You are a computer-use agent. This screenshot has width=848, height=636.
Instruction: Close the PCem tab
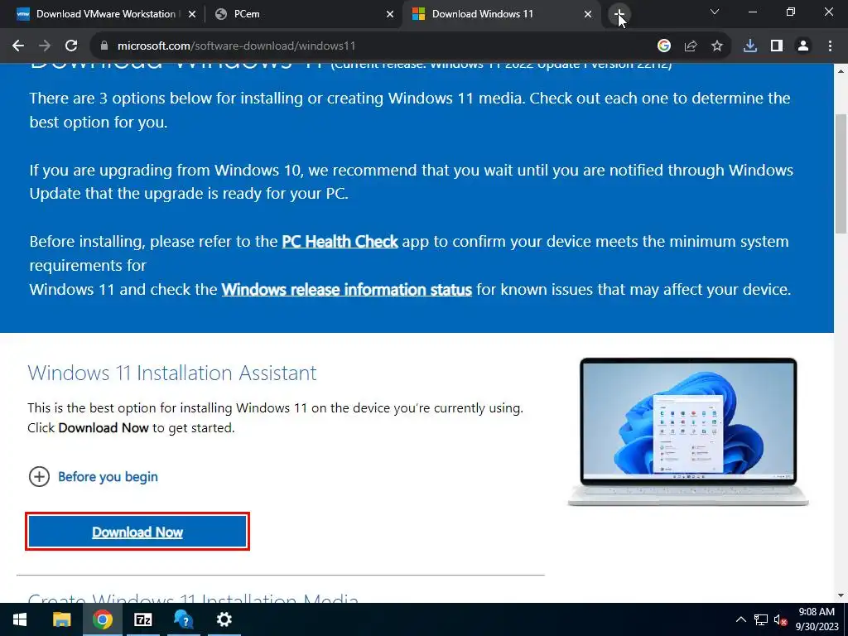pyautogui.click(x=390, y=14)
